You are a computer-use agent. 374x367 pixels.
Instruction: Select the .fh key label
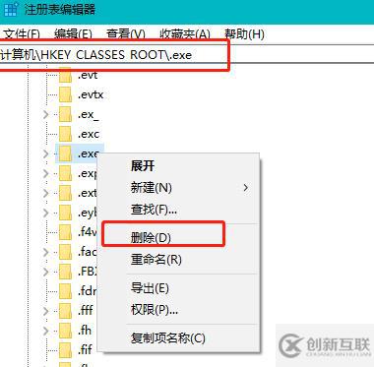85,331
